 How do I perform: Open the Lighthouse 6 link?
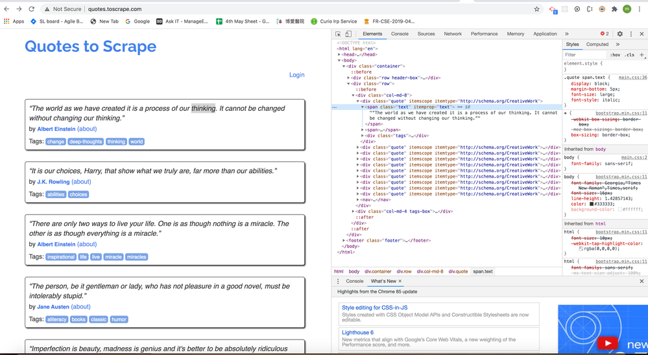(357, 332)
